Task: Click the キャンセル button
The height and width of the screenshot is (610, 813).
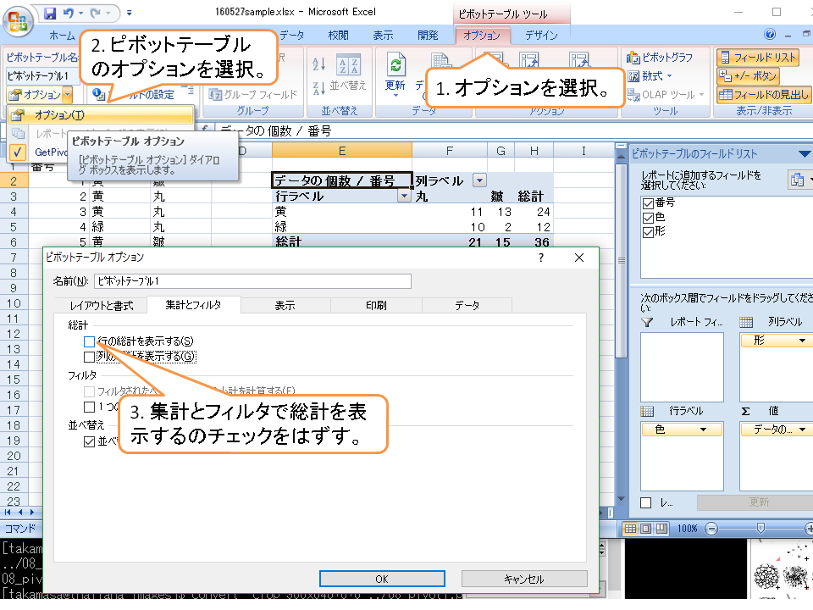Action: click(523, 579)
